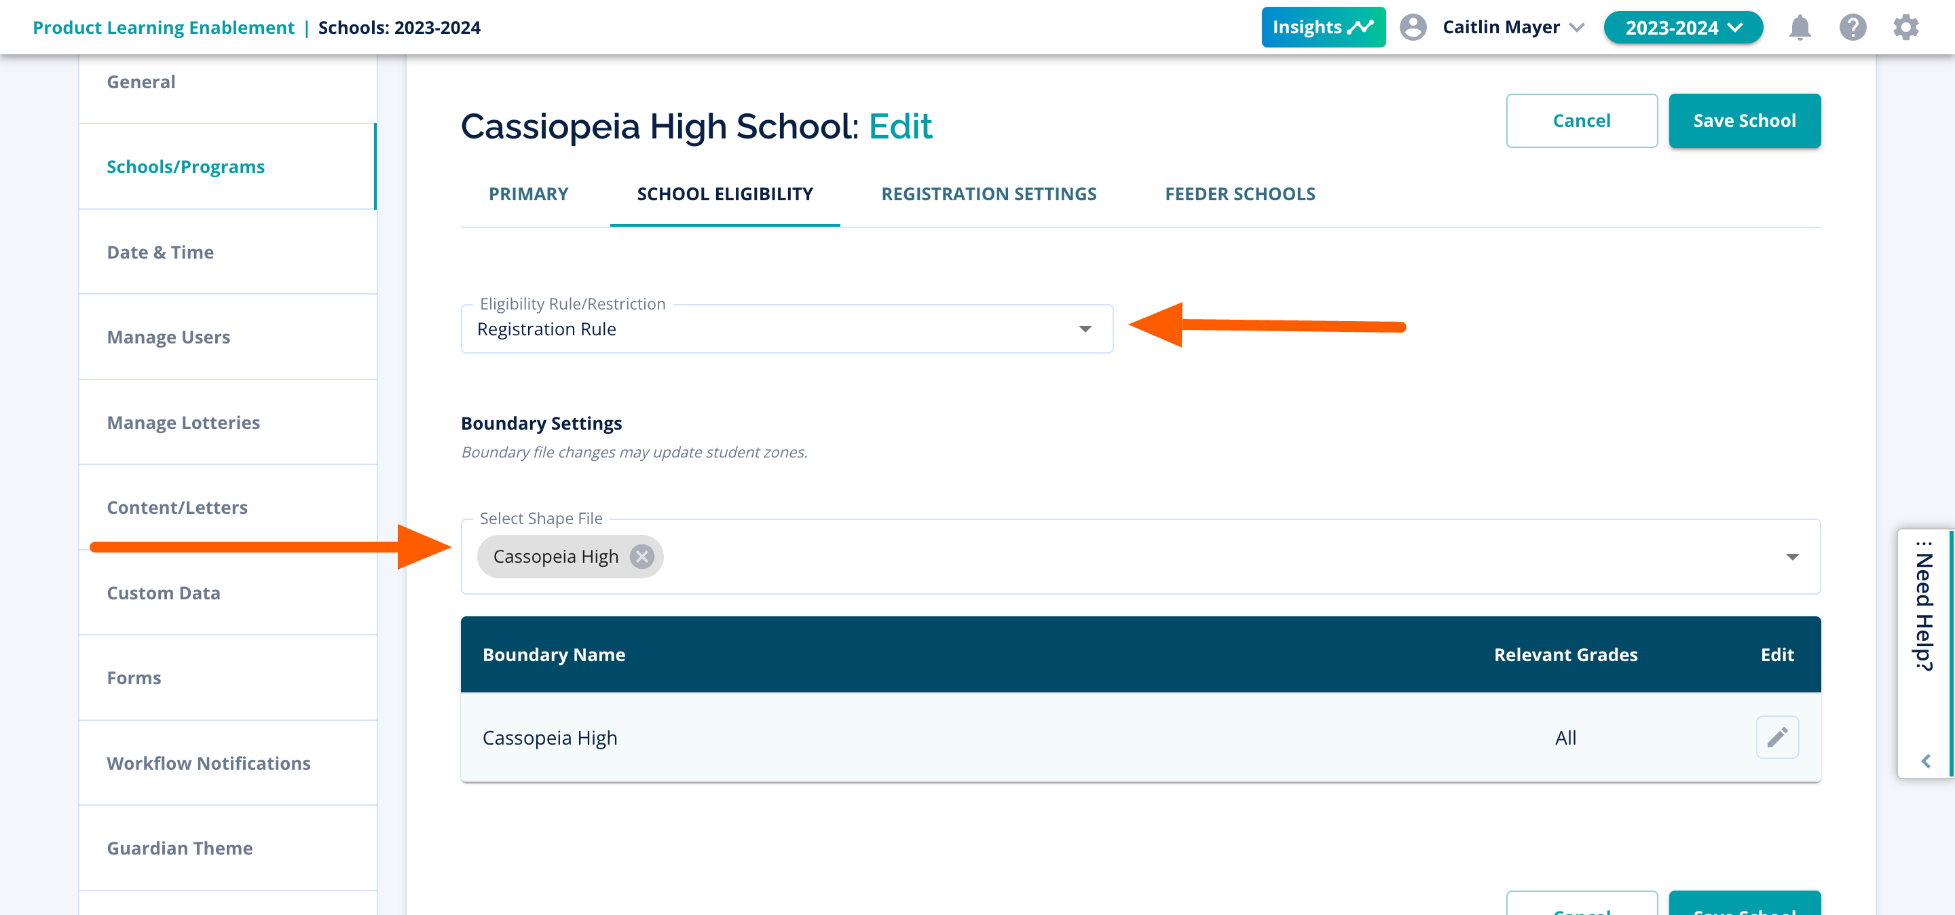Click the user profile avatar icon

point(1413,28)
